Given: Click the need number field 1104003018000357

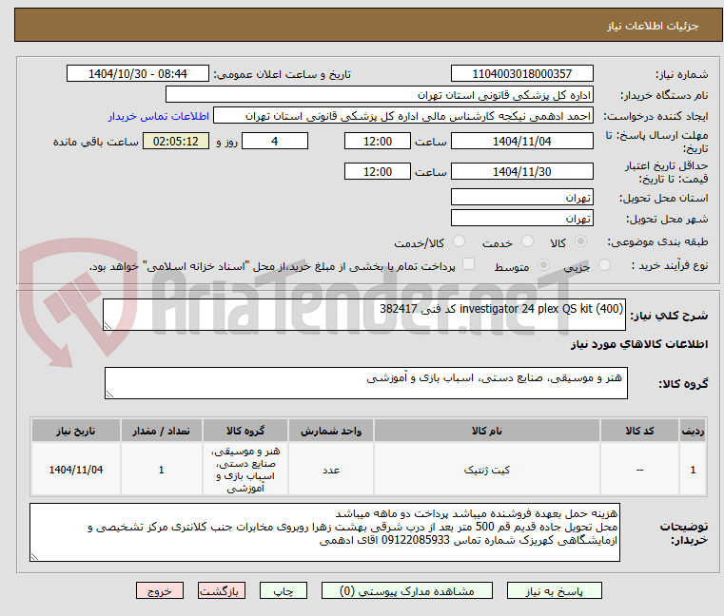Looking at the screenshot, I should point(522,74).
